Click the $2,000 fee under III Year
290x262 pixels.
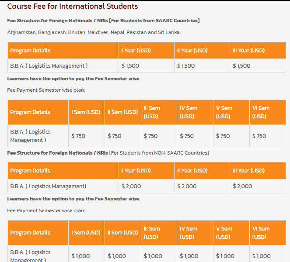click(x=242, y=186)
